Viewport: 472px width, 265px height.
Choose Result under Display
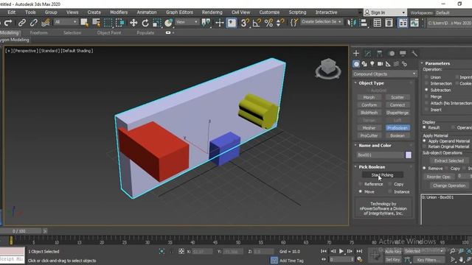click(x=425, y=127)
